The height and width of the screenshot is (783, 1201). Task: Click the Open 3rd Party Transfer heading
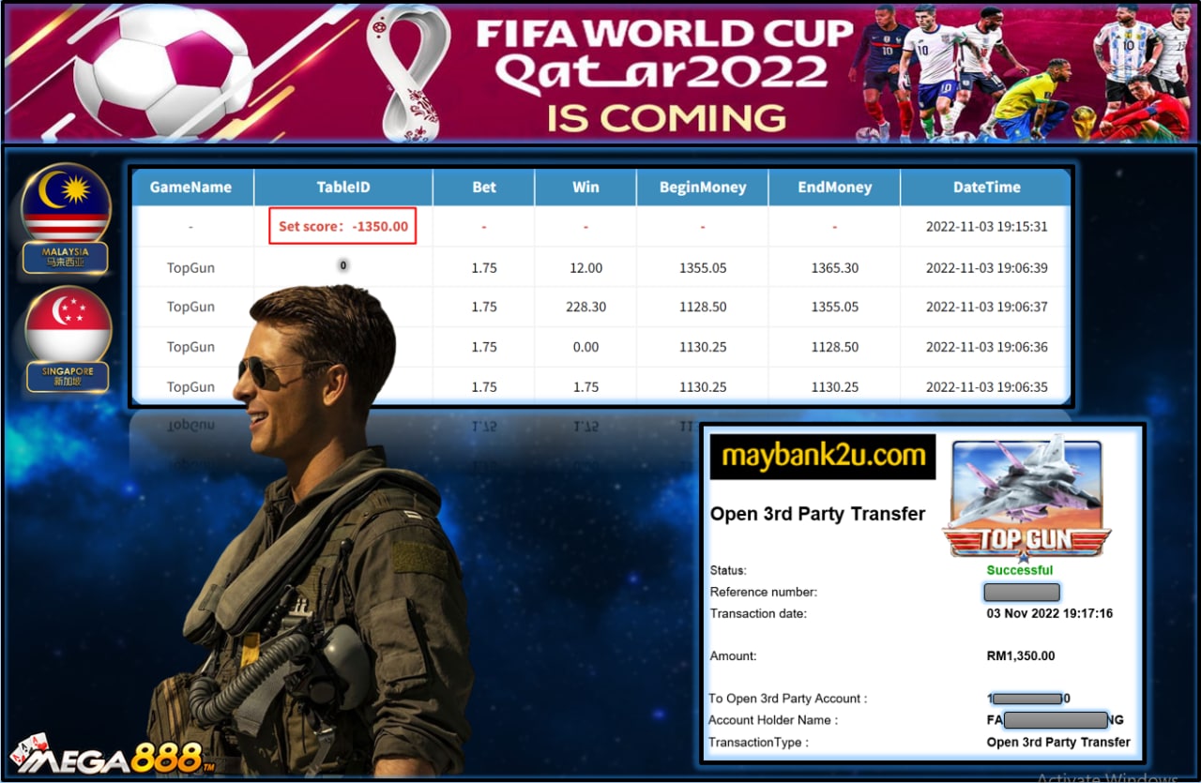(x=817, y=514)
